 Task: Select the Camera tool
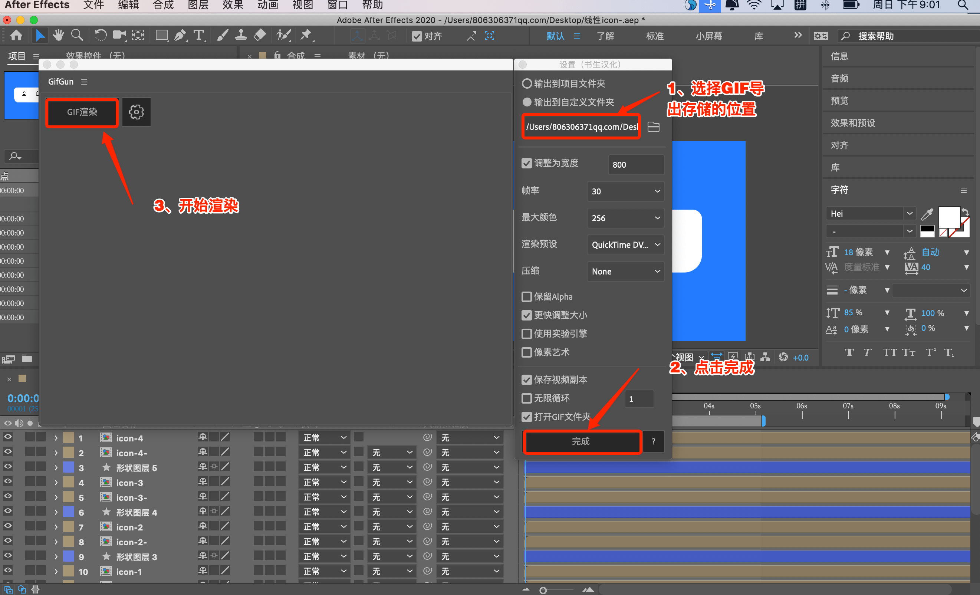point(119,36)
